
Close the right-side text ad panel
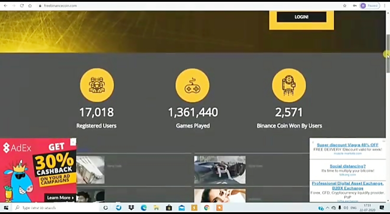[x=312, y=143]
